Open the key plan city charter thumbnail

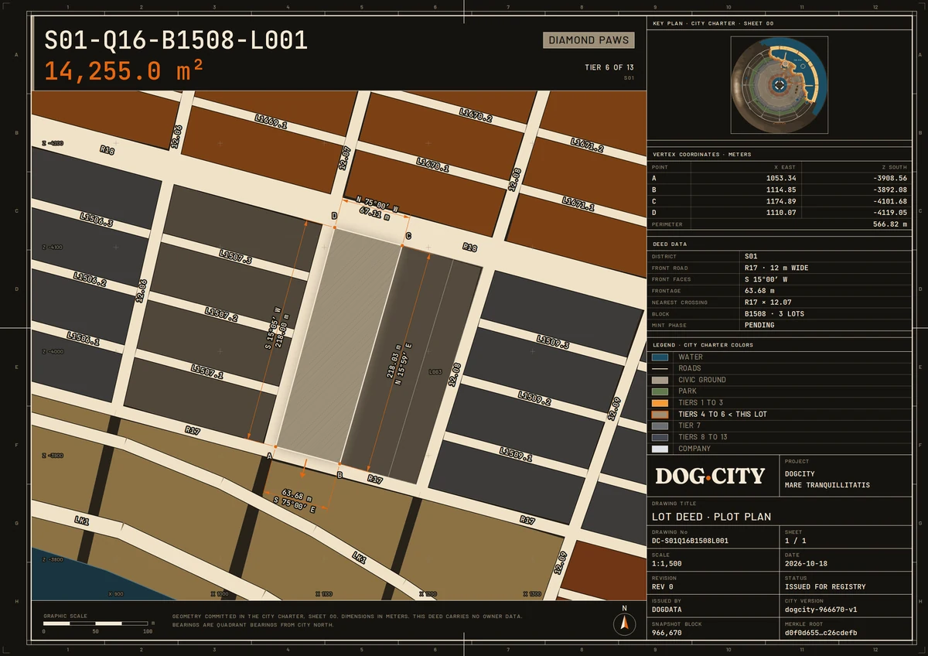[x=780, y=84]
